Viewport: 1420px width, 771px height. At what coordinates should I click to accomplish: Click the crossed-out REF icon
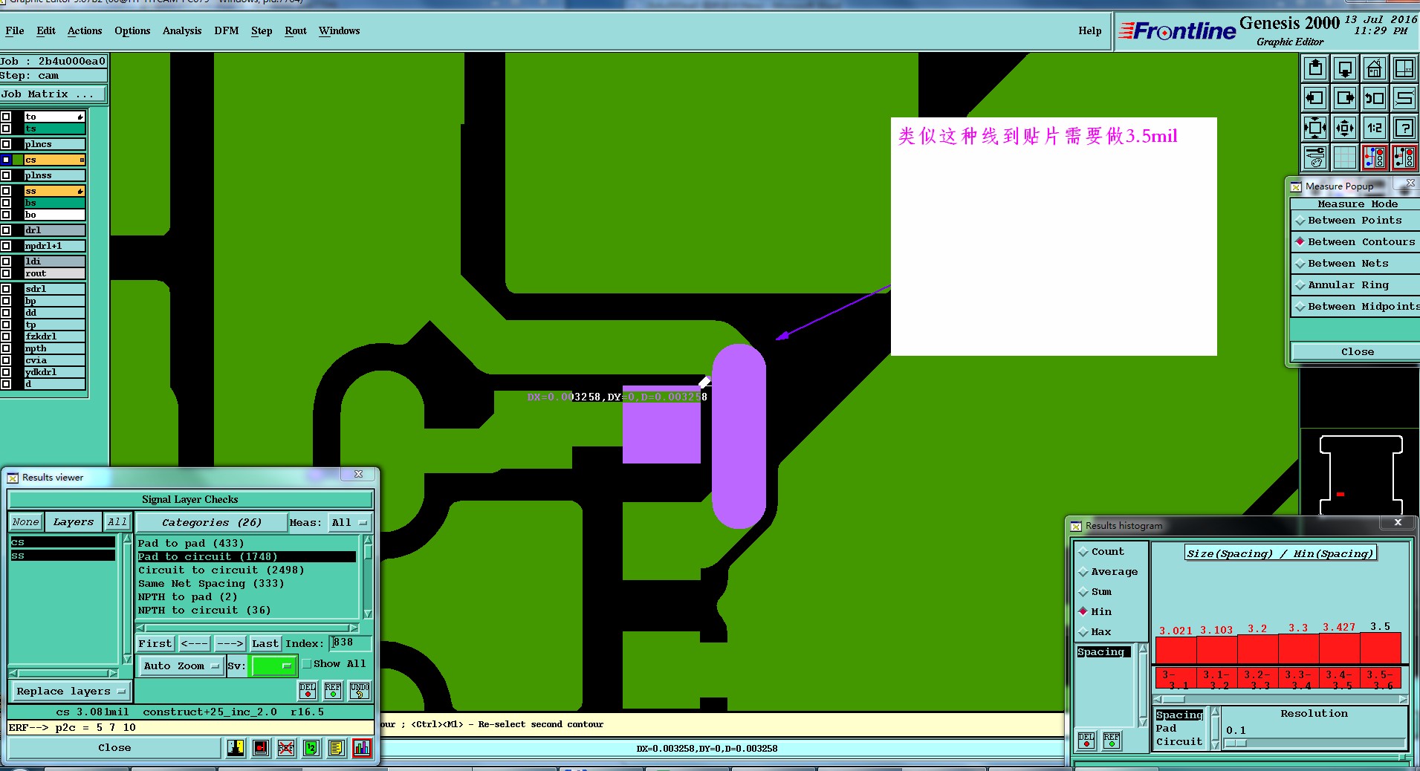pyautogui.click(x=286, y=748)
